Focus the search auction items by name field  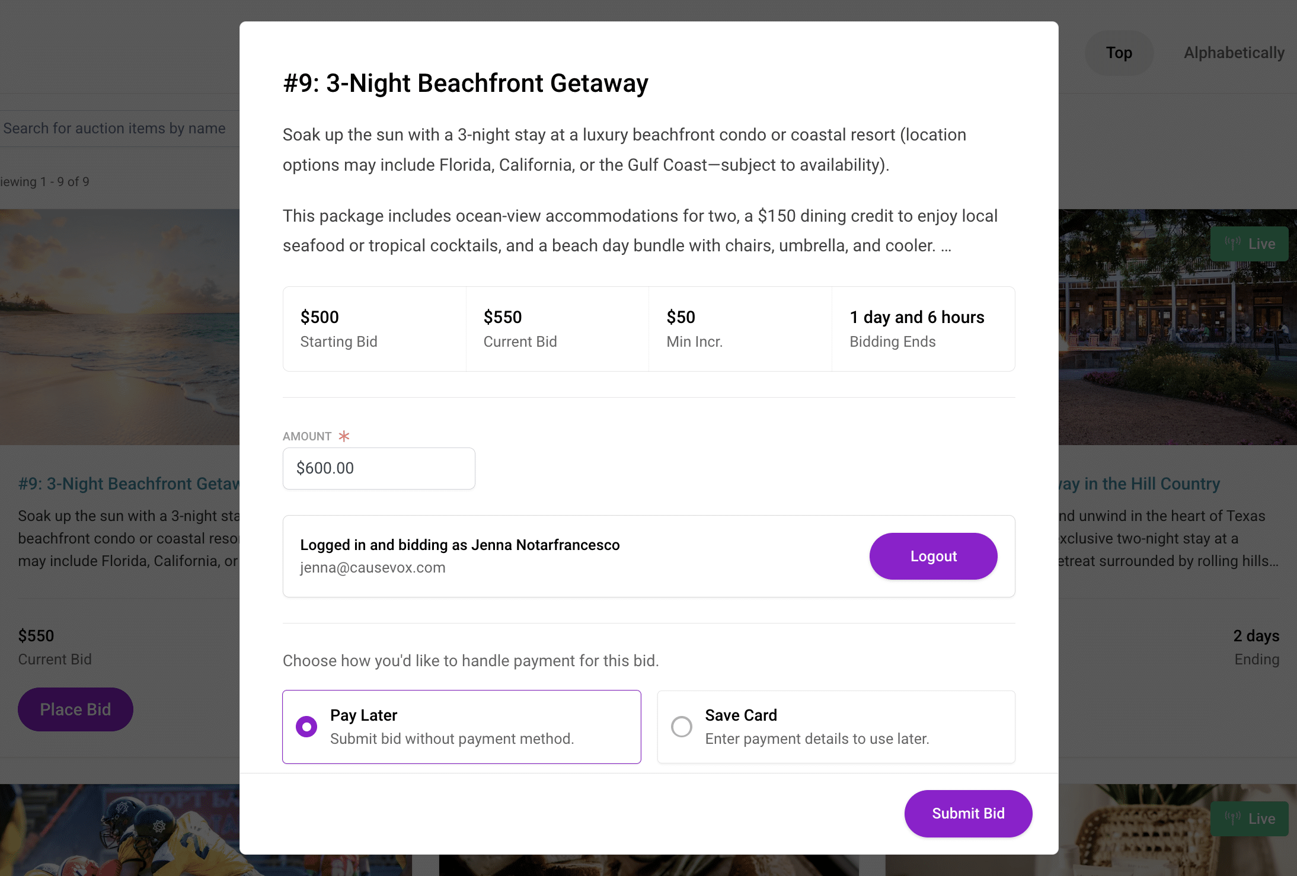pos(120,128)
